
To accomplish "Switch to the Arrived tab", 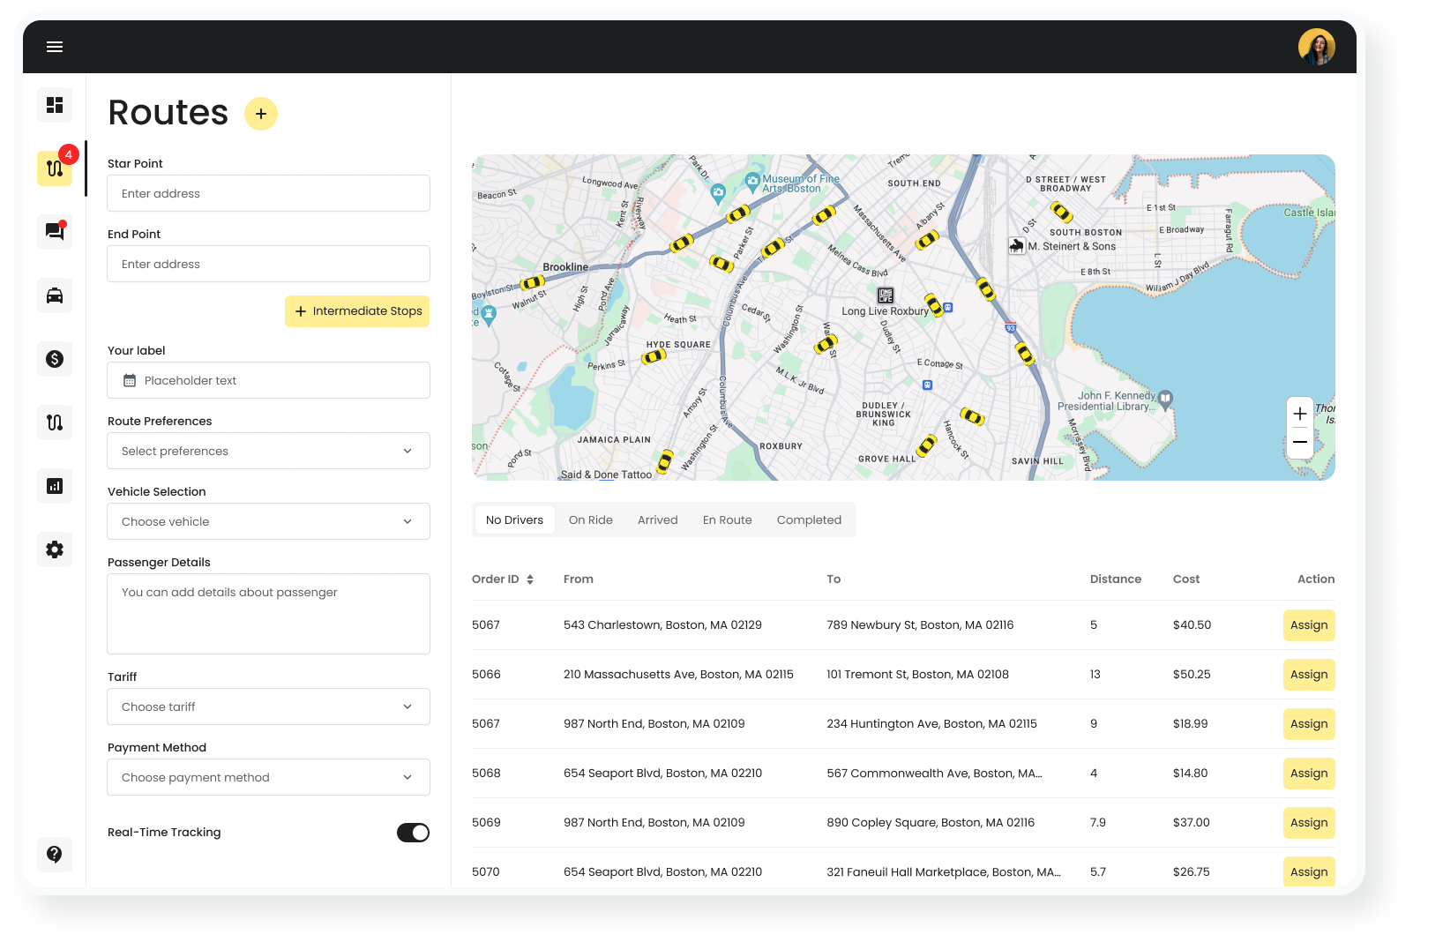I will pyautogui.click(x=658, y=520).
